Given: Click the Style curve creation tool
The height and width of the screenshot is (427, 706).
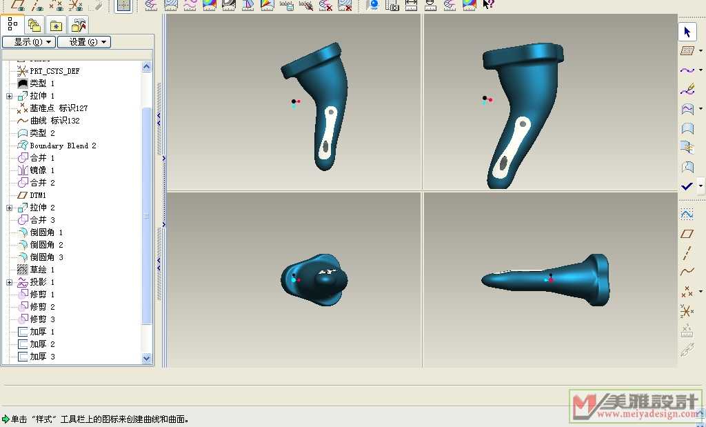Looking at the screenshot, I should pos(687,70).
